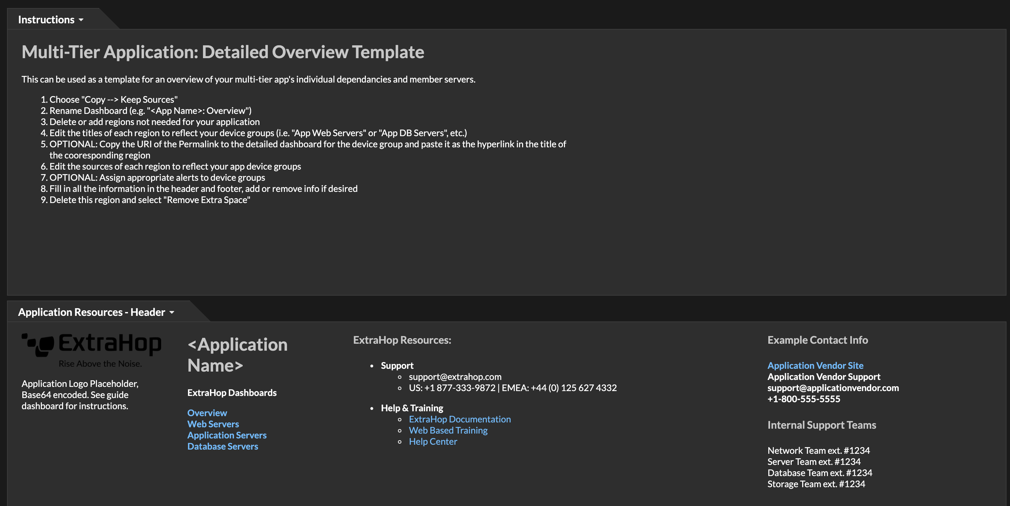Follow the Web Based Training link
This screenshot has width=1010, height=506.
click(448, 430)
